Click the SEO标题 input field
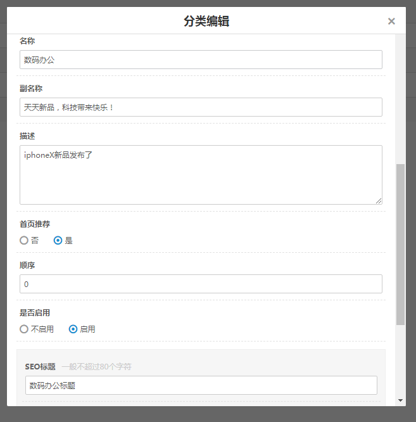Viewport: 416px width, 422px height. 201,385
